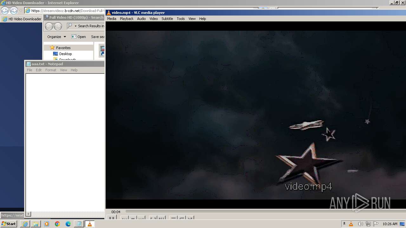Click inside the Notepad text area
This screenshot has height=228, width=406.
point(65,142)
